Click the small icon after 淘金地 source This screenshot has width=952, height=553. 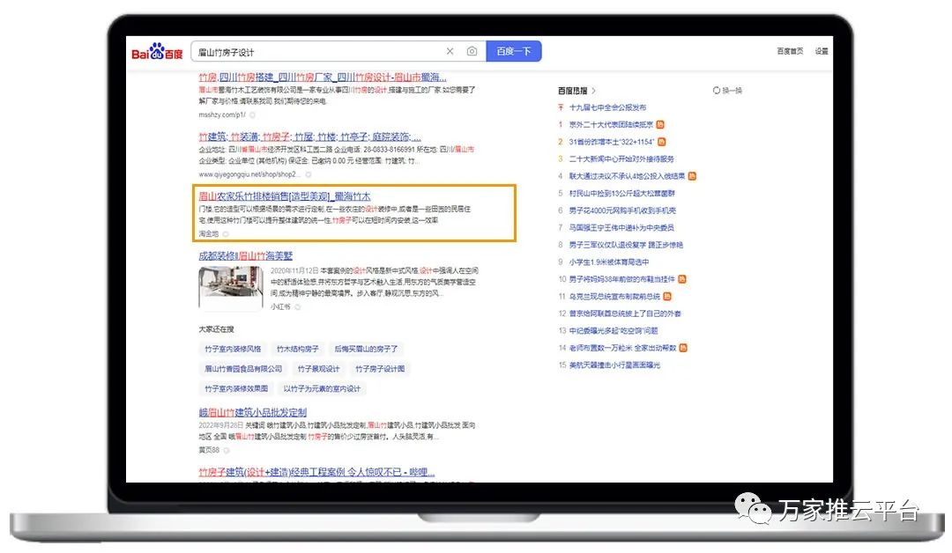[226, 234]
